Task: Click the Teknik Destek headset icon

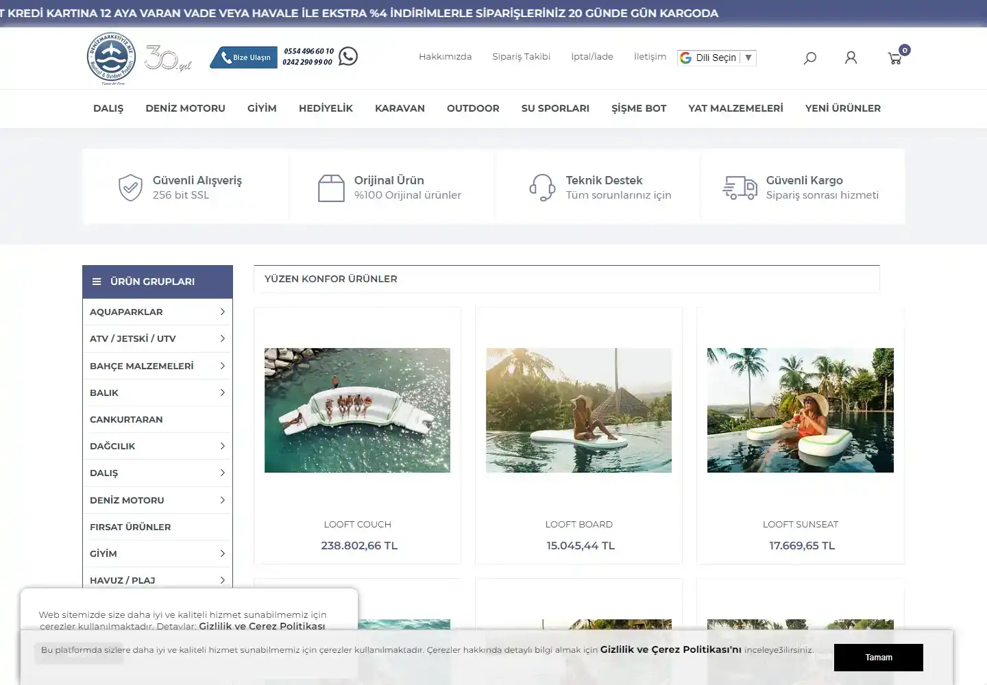Action: point(542,188)
